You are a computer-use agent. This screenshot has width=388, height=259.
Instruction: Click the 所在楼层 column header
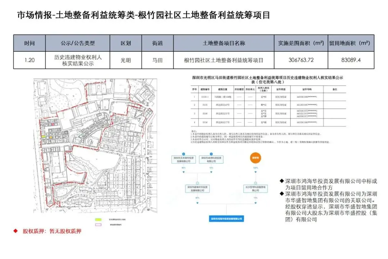[239, 89]
